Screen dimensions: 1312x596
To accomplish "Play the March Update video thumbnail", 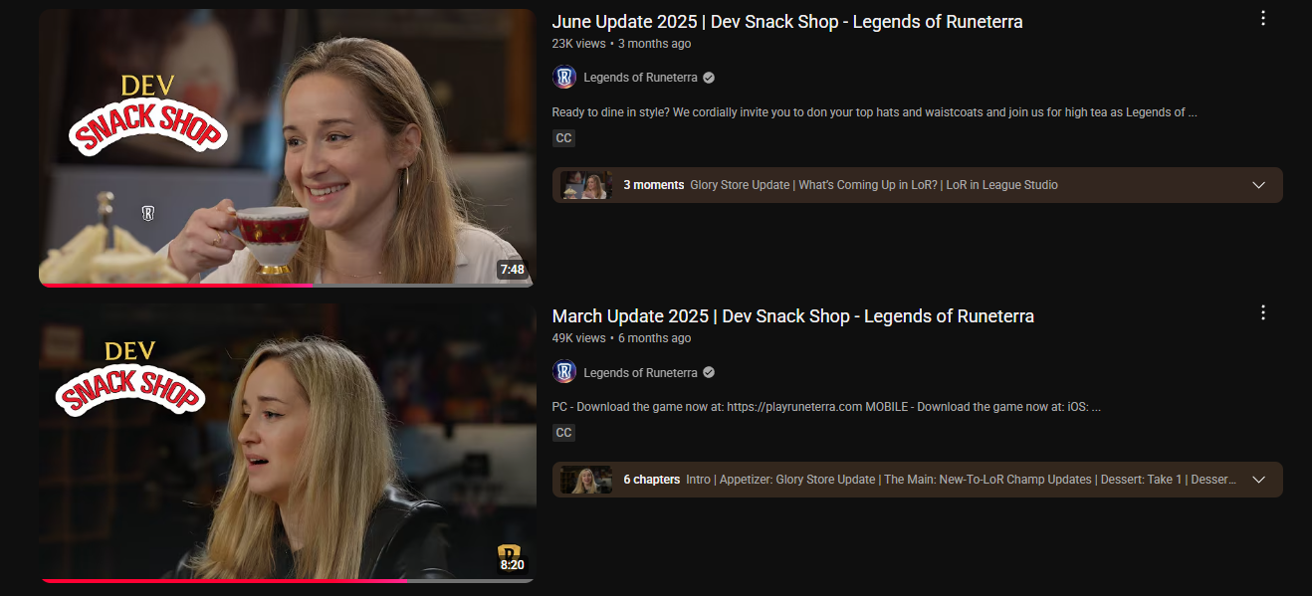I will click(287, 443).
